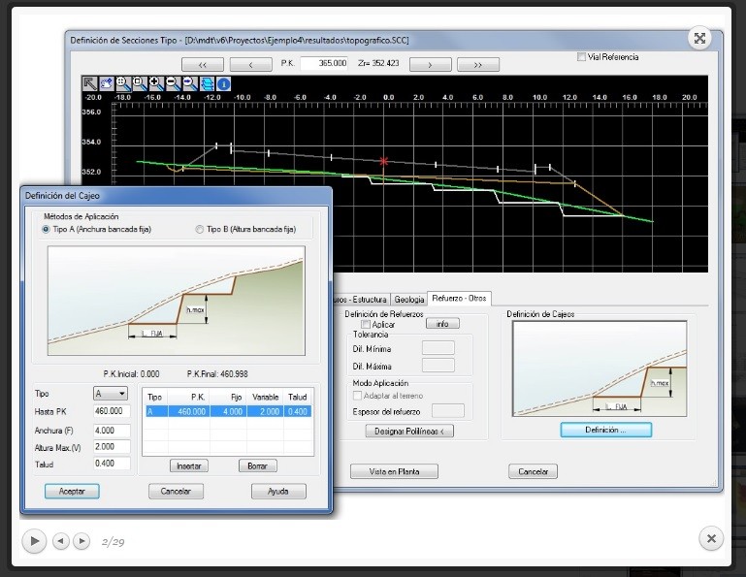Zoom out with the minus magnifier
The width and height of the screenshot is (746, 577).
[172, 84]
